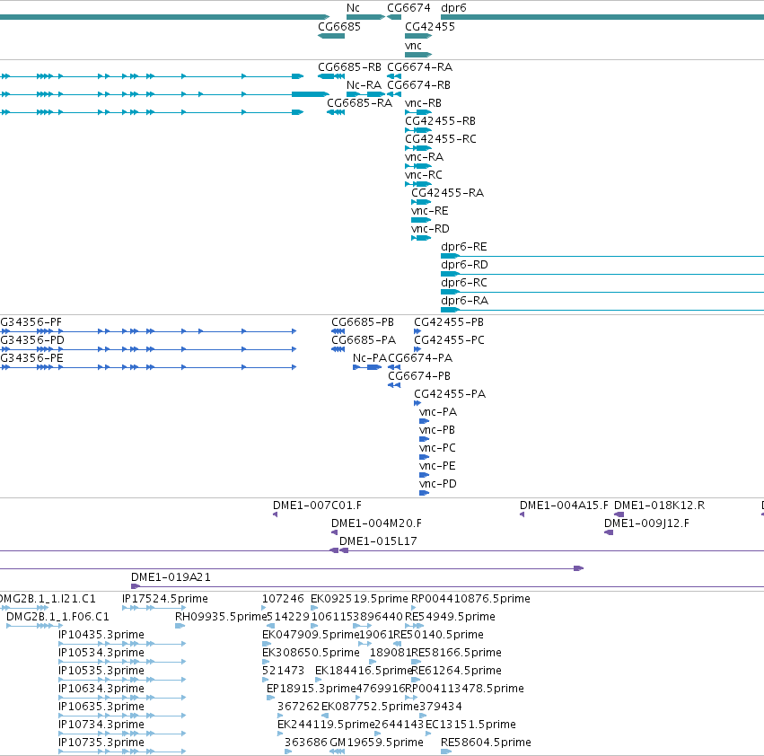Viewport: 764px width, 756px height.
Task: Open transcript vnc-RE
Action: click(429, 211)
